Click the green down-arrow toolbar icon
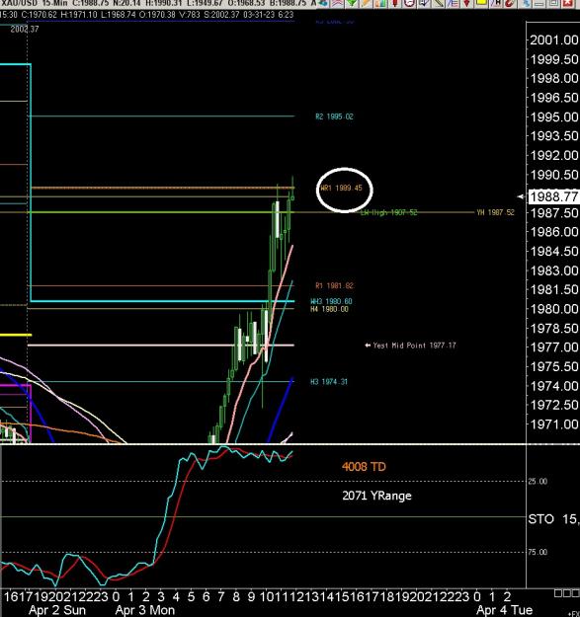 [x=352, y=3]
